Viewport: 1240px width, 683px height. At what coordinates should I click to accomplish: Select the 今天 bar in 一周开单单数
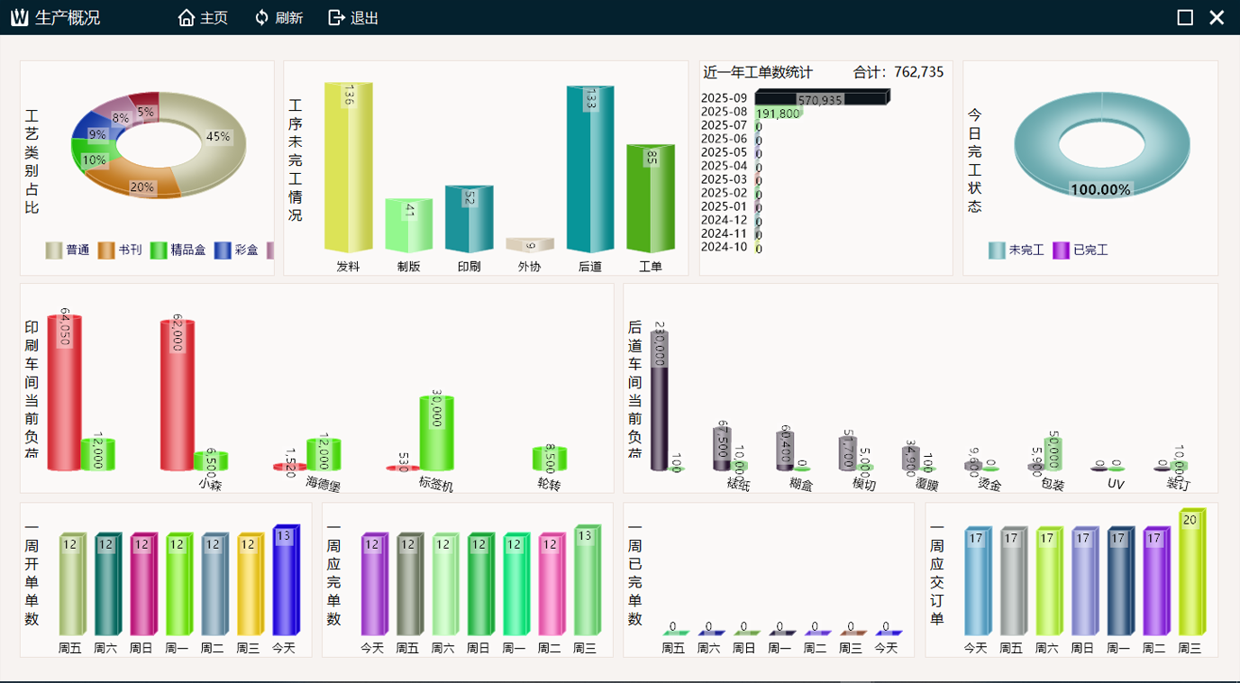pos(284,581)
